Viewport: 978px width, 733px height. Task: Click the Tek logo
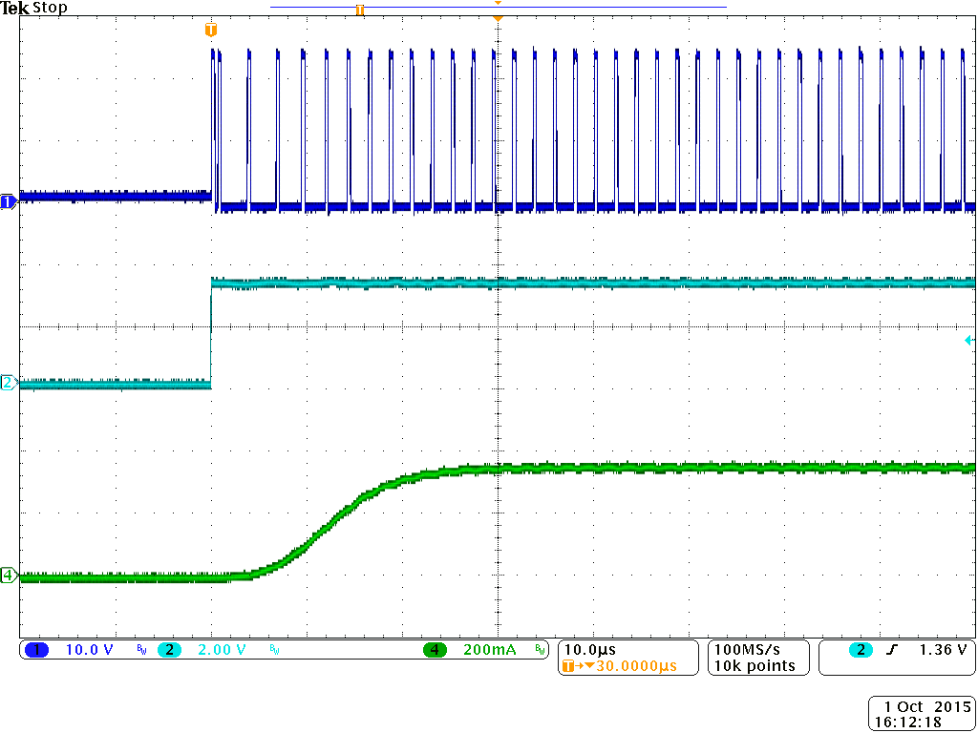15,8
